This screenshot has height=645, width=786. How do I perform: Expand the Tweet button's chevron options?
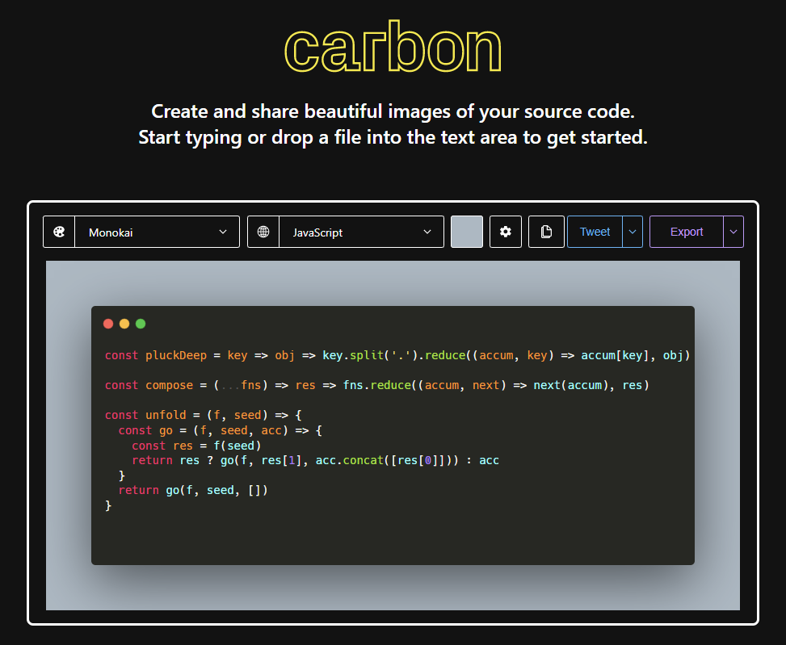coord(632,232)
